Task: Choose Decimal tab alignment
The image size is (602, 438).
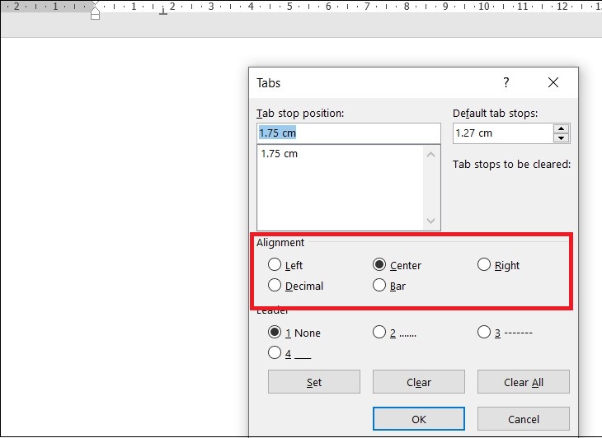Action: pyautogui.click(x=274, y=286)
